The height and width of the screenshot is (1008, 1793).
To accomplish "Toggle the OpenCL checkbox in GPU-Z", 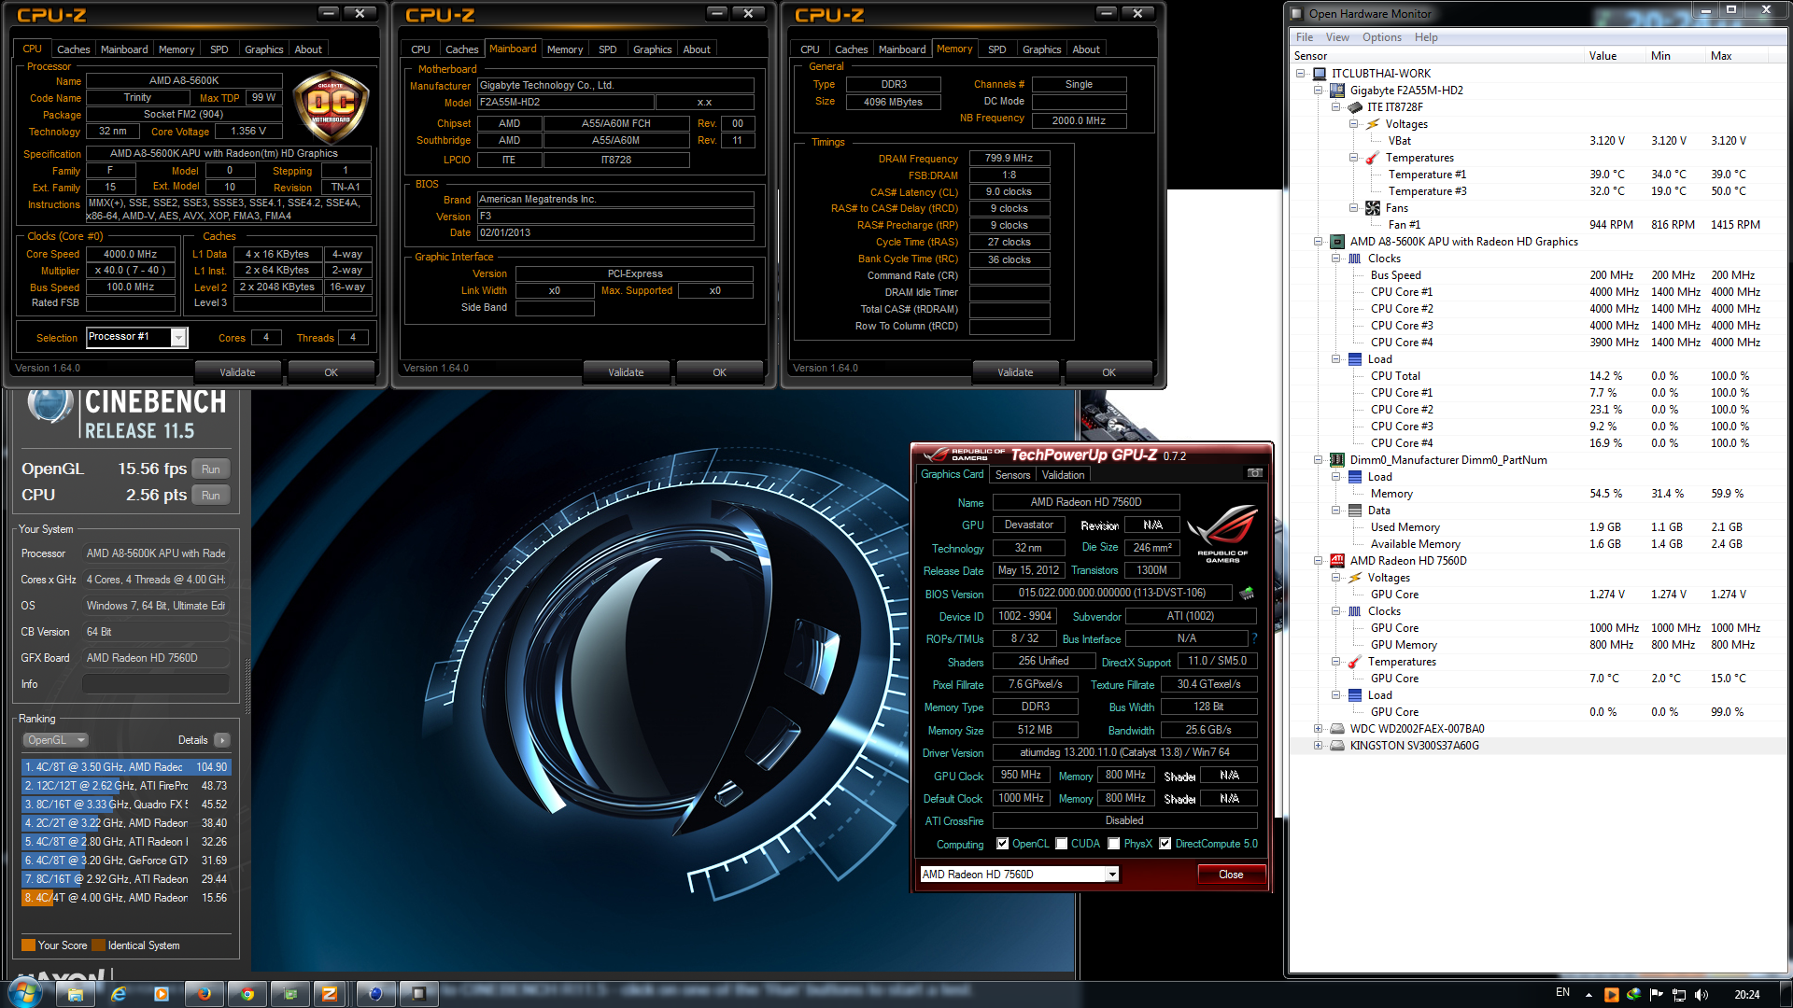I will click(1002, 844).
